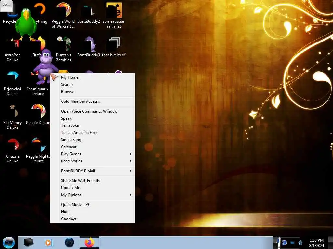Expand BonziBUDDY E-Mail submenu arrow

click(x=131, y=171)
